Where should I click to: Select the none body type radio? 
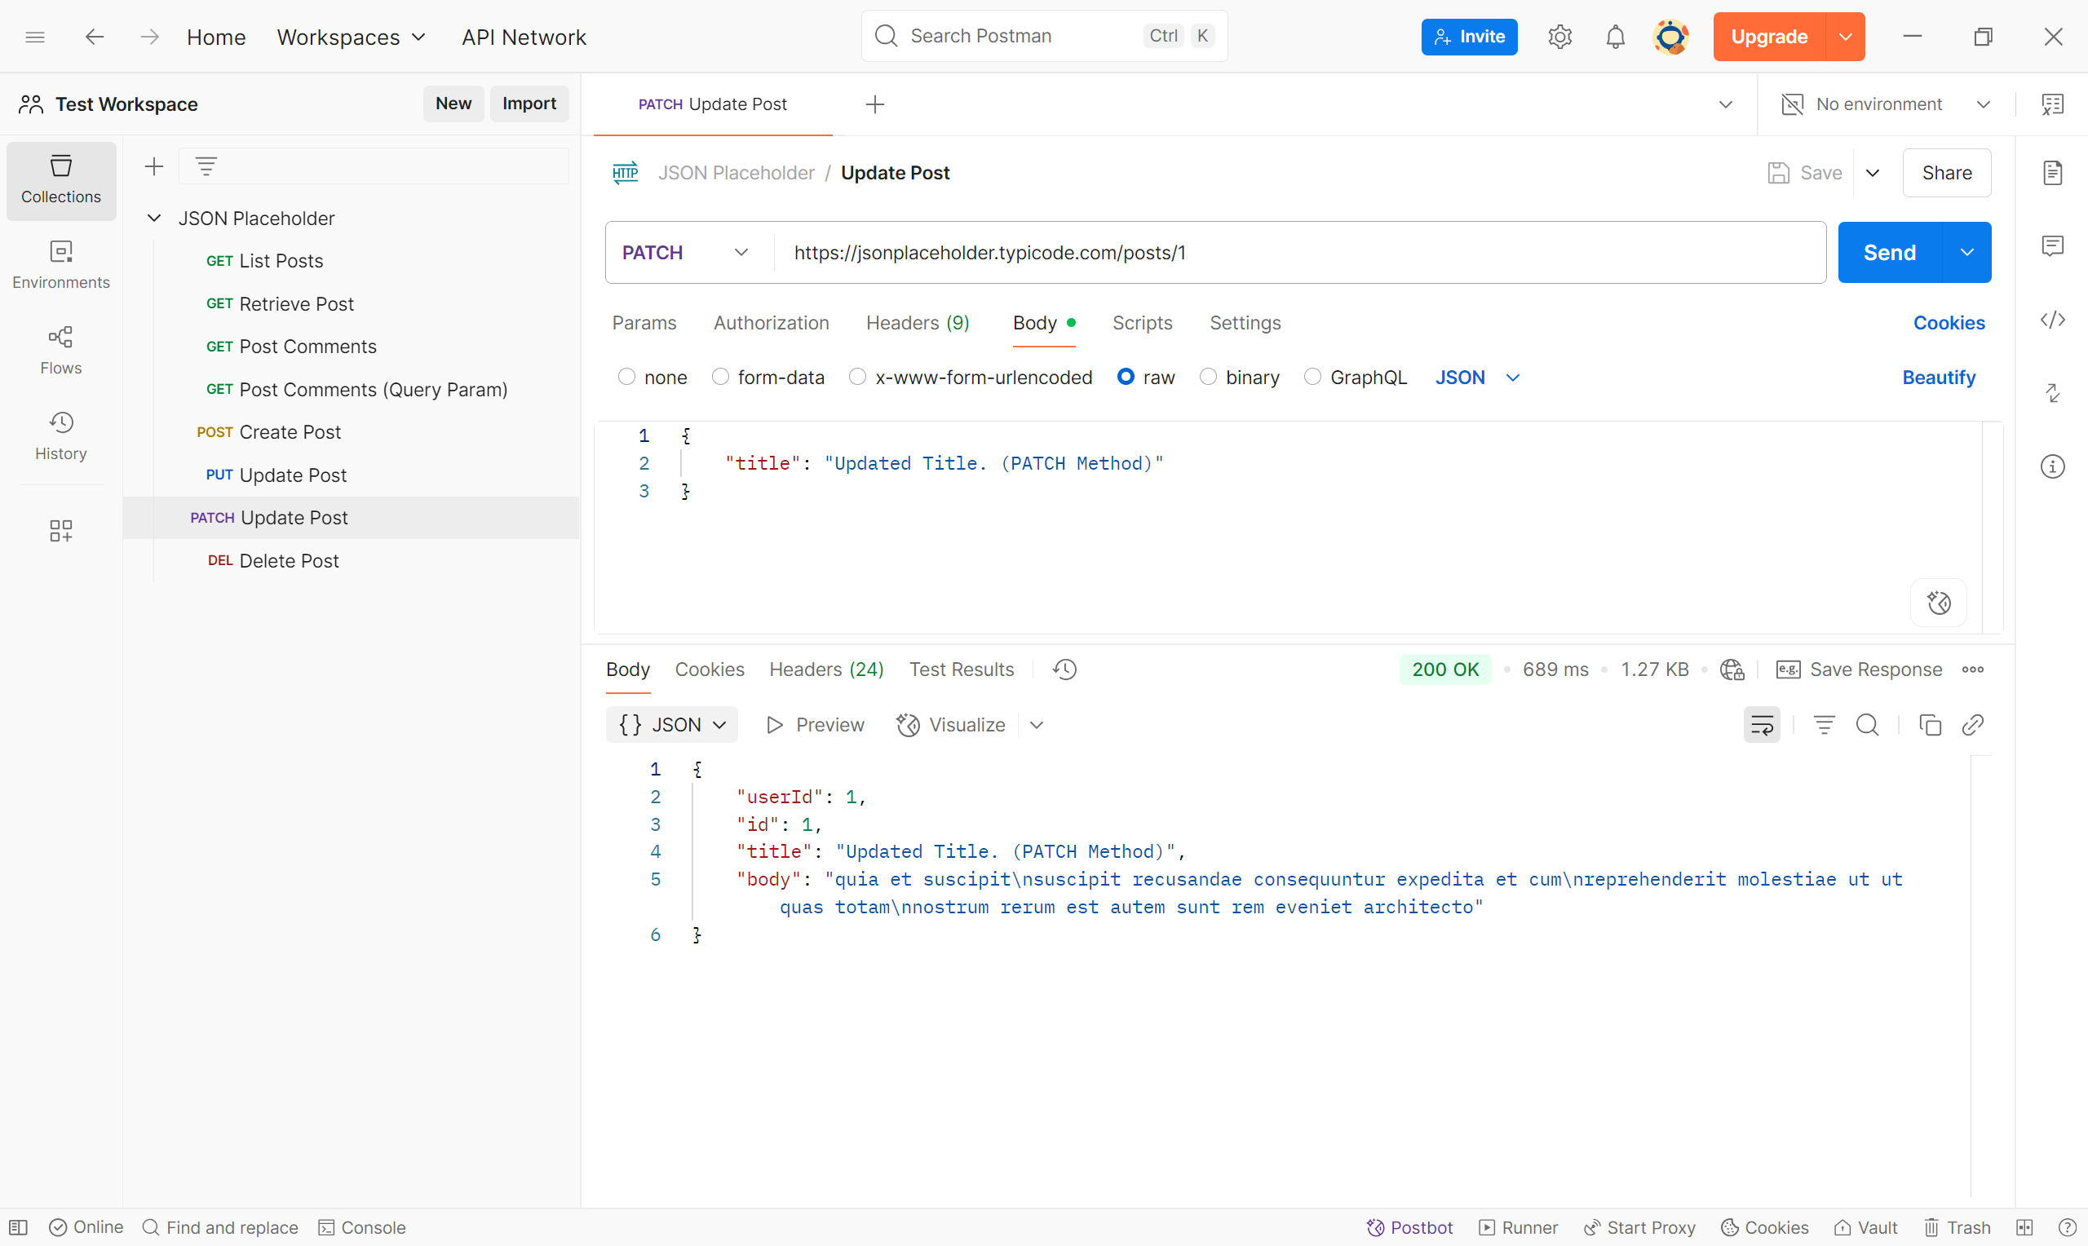point(626,377)
